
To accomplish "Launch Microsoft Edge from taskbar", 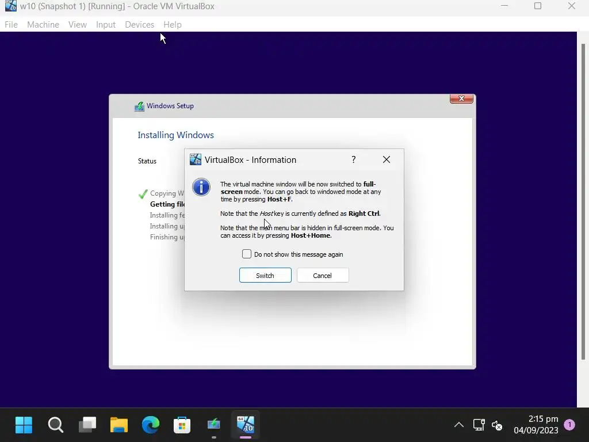I will click(151, 425).
